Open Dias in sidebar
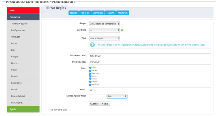This screenshot has width=216, height=116. [23, 50]
